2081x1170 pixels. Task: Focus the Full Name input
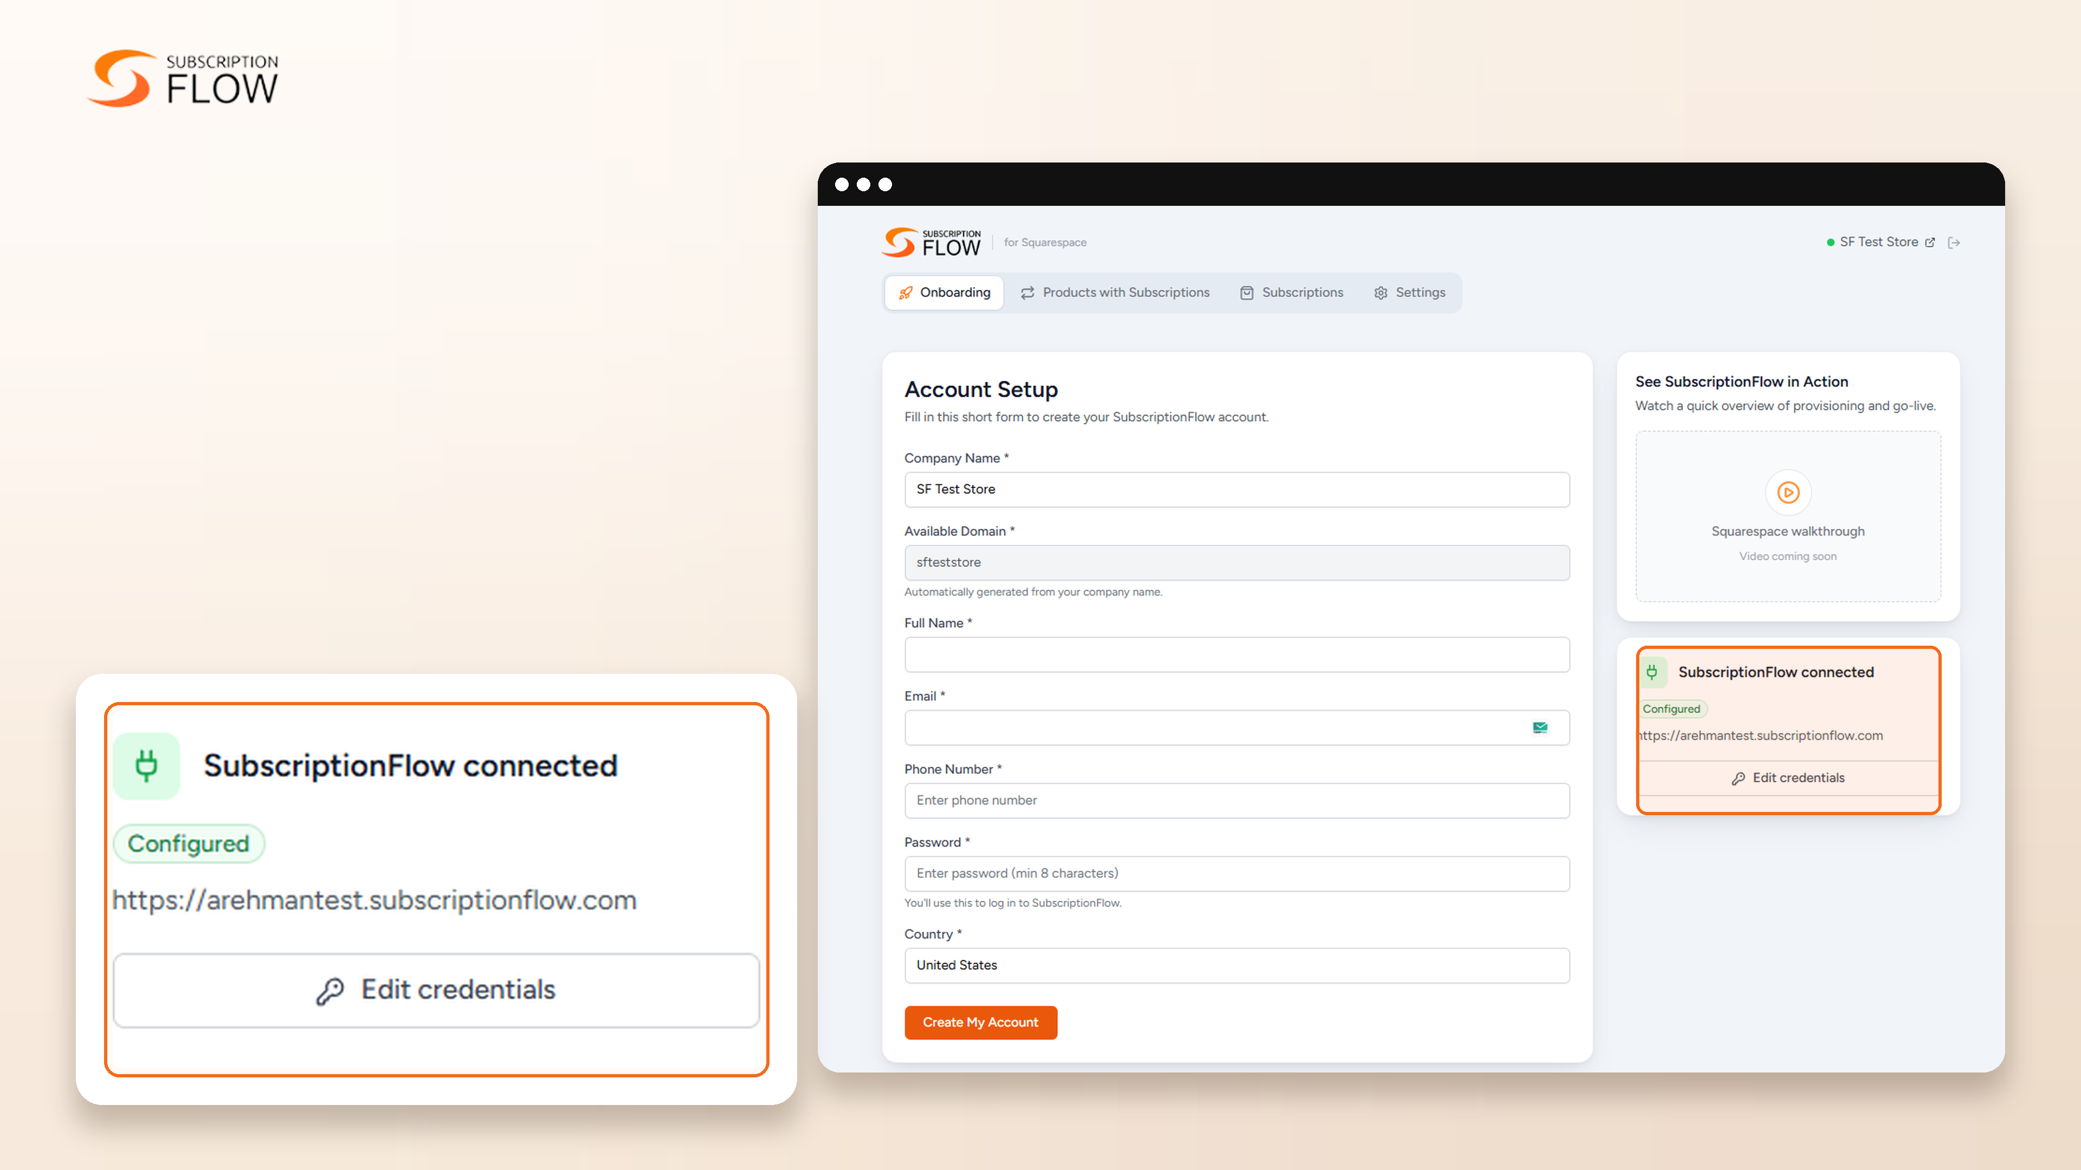pyautogui.click(x=1237, y=655)
